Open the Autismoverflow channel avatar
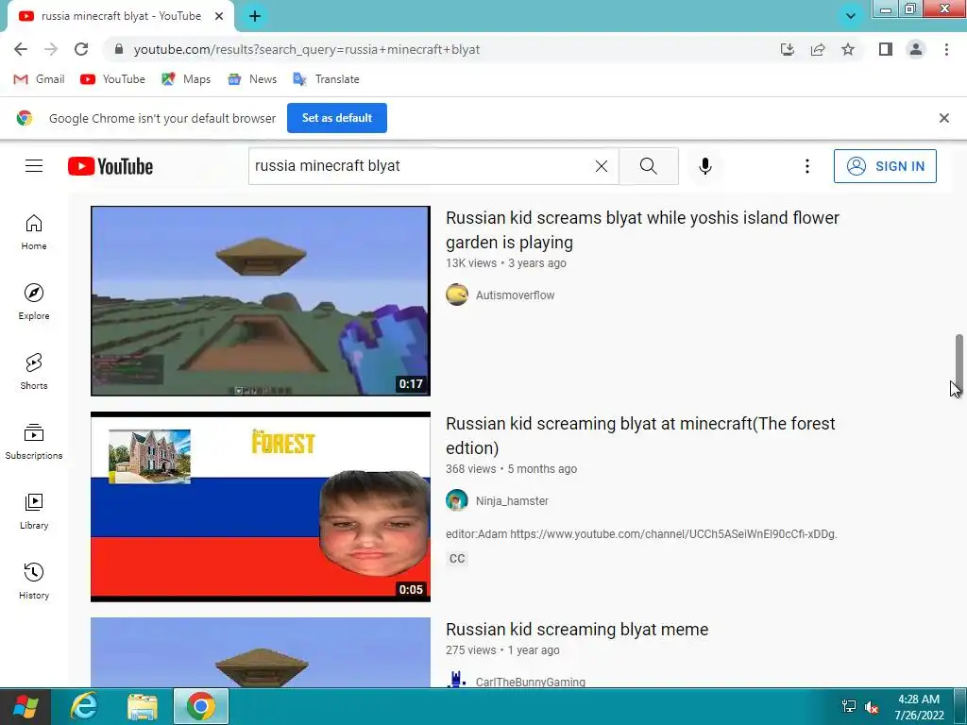The height and width of the screenshot is (725, 967). pyautogui.click(x=457, y=295)
